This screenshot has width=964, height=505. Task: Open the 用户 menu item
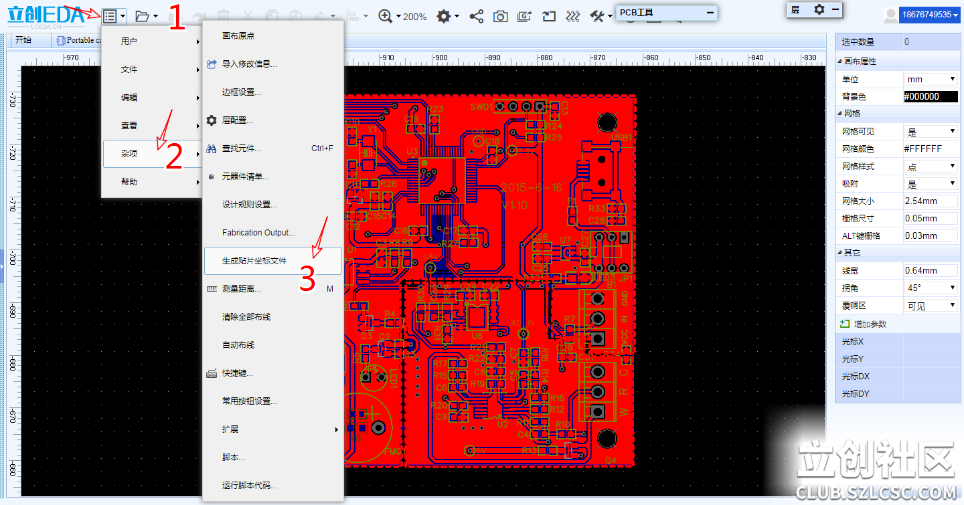(153, 41)
